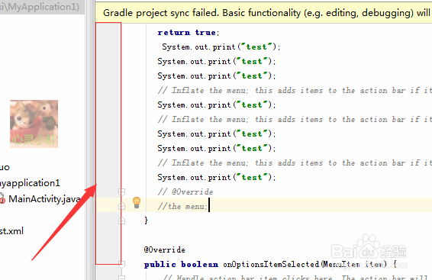Click the '//the menu;' comment line
The height and width of the screenshot is (280, 432).
click(x=182, y=206)
